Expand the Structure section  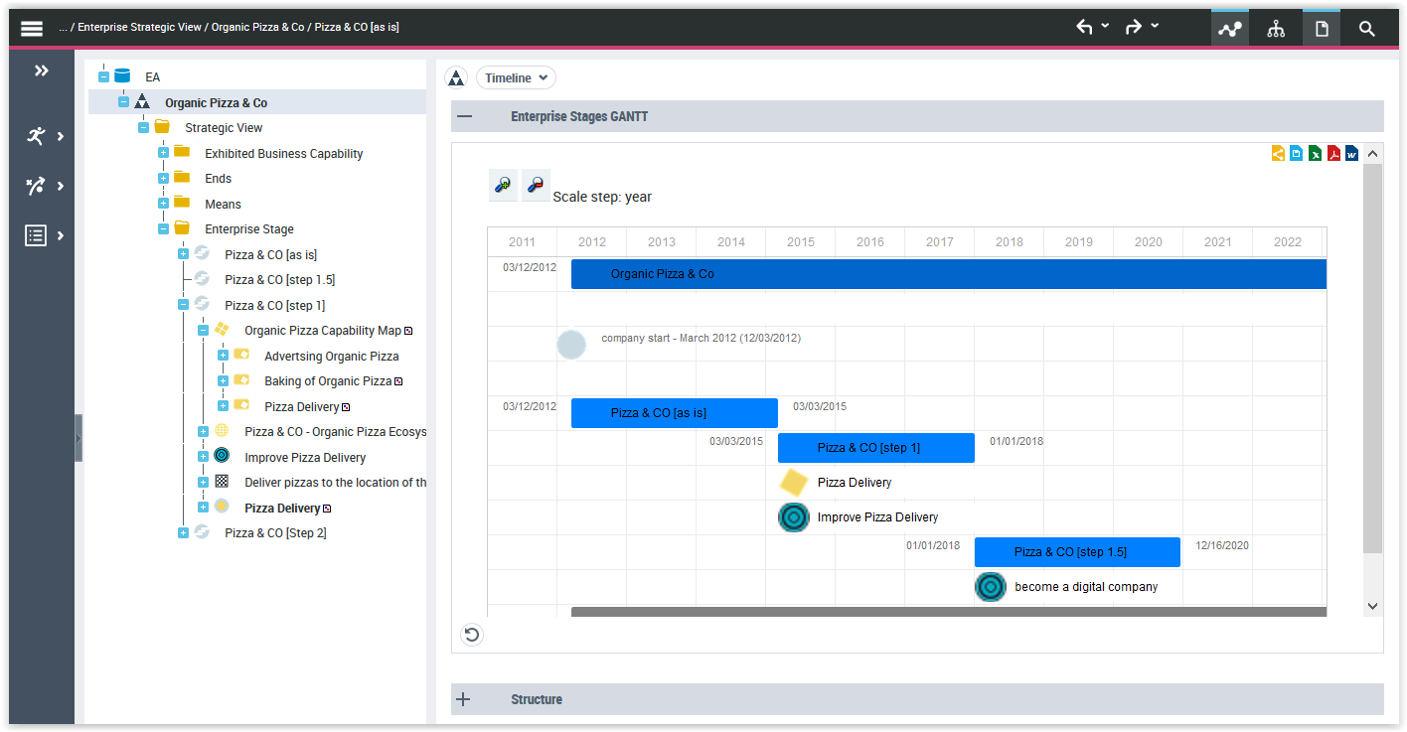[x=463, y=699]
